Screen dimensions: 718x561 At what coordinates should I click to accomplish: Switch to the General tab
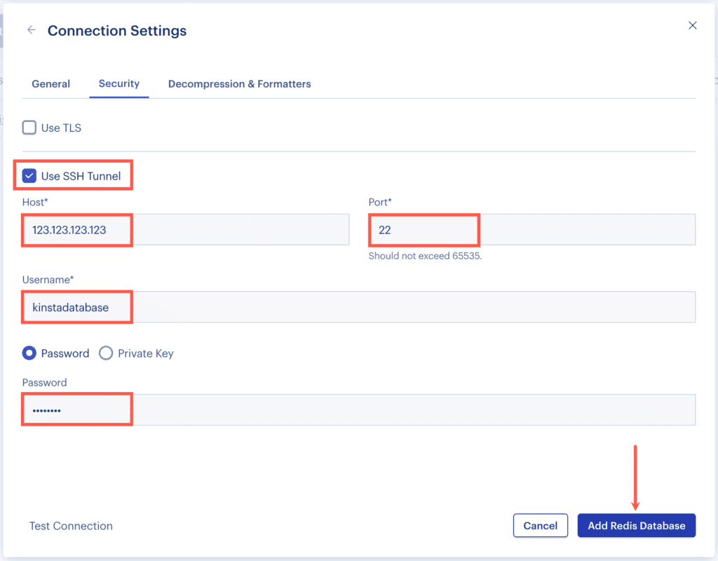coord(50,83)
